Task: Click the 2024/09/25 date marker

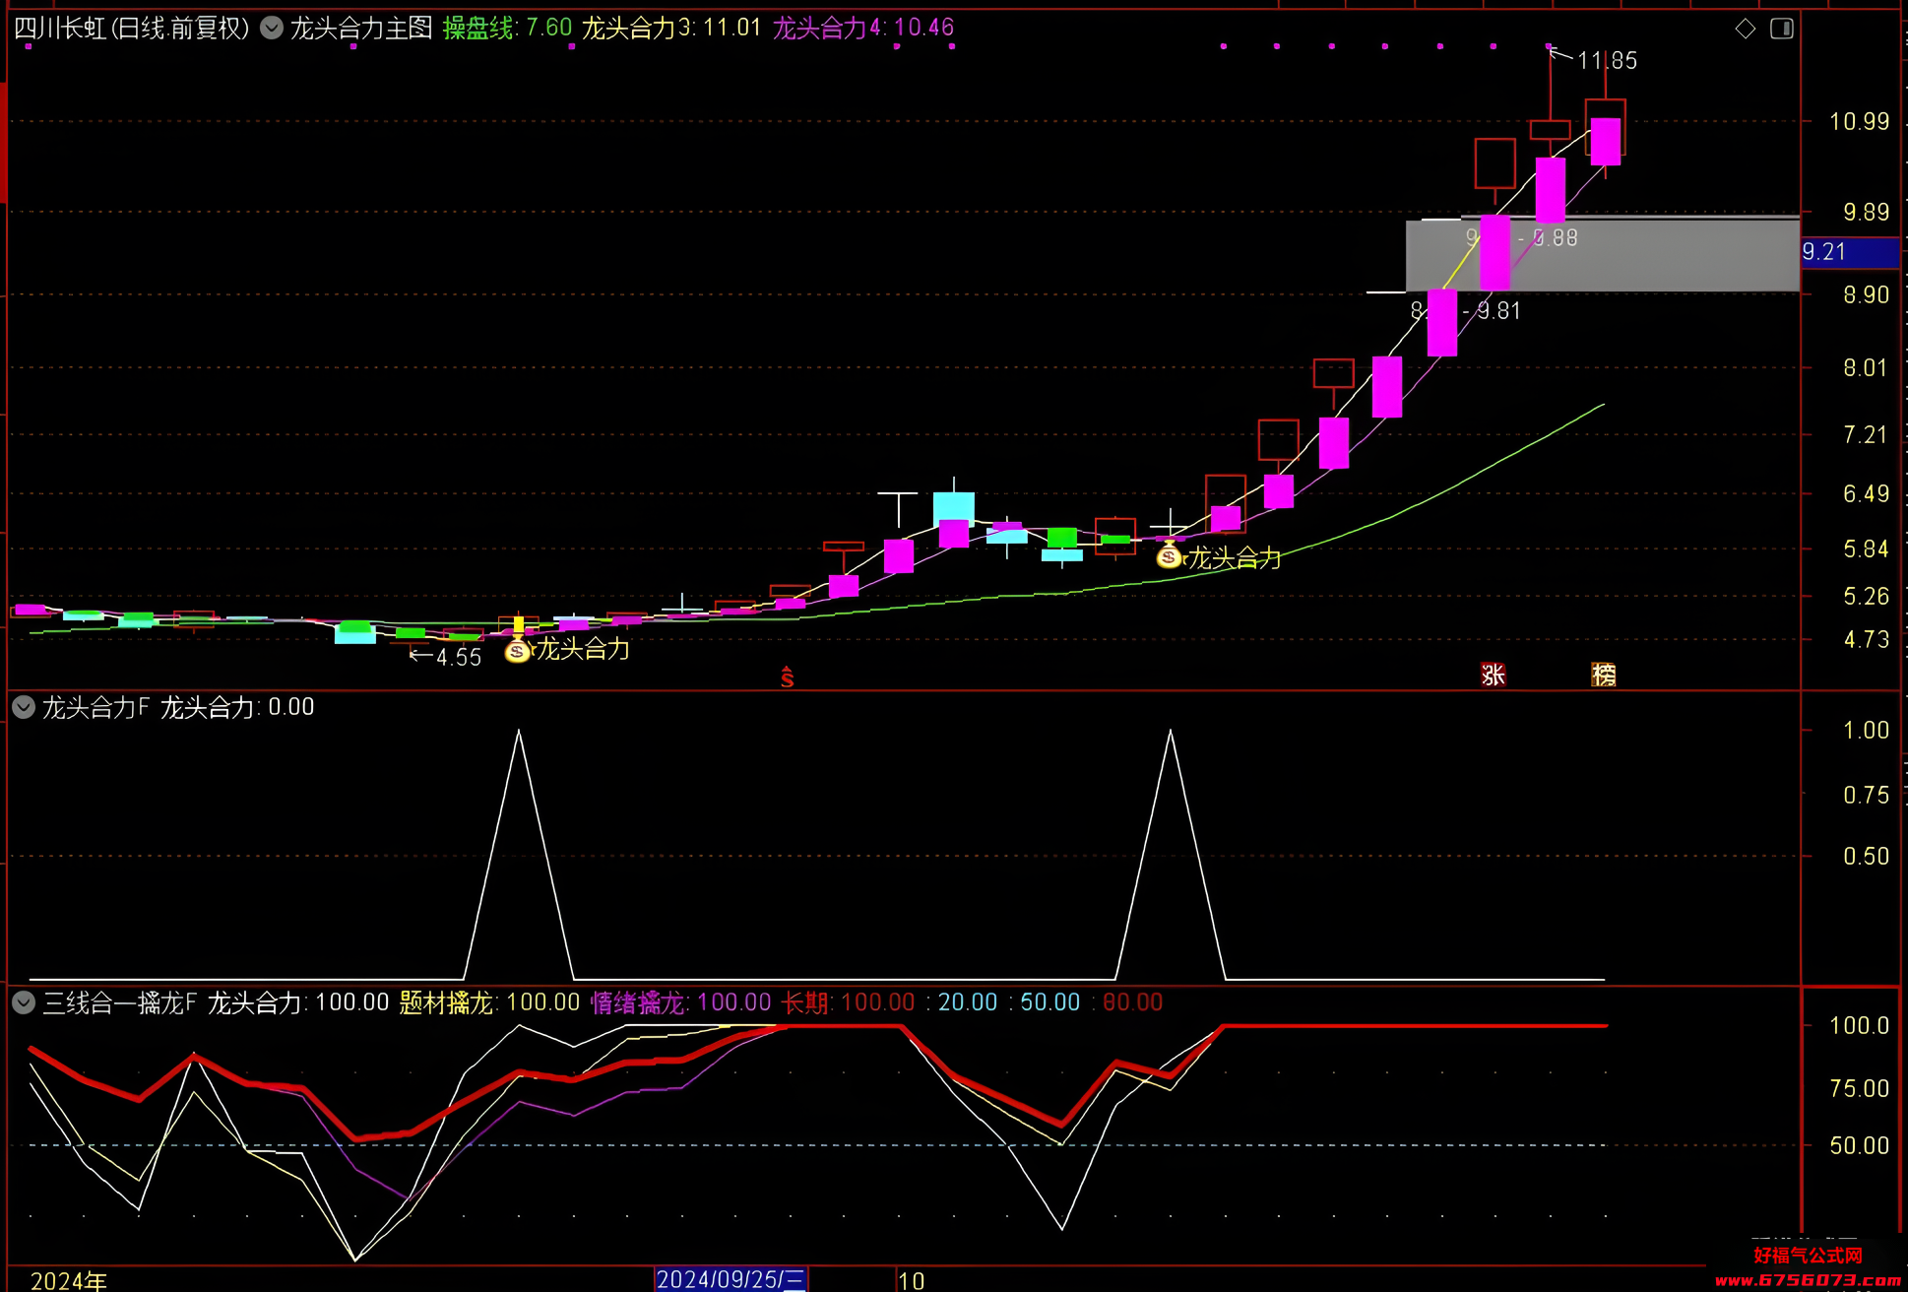Action: point(731,1279)
